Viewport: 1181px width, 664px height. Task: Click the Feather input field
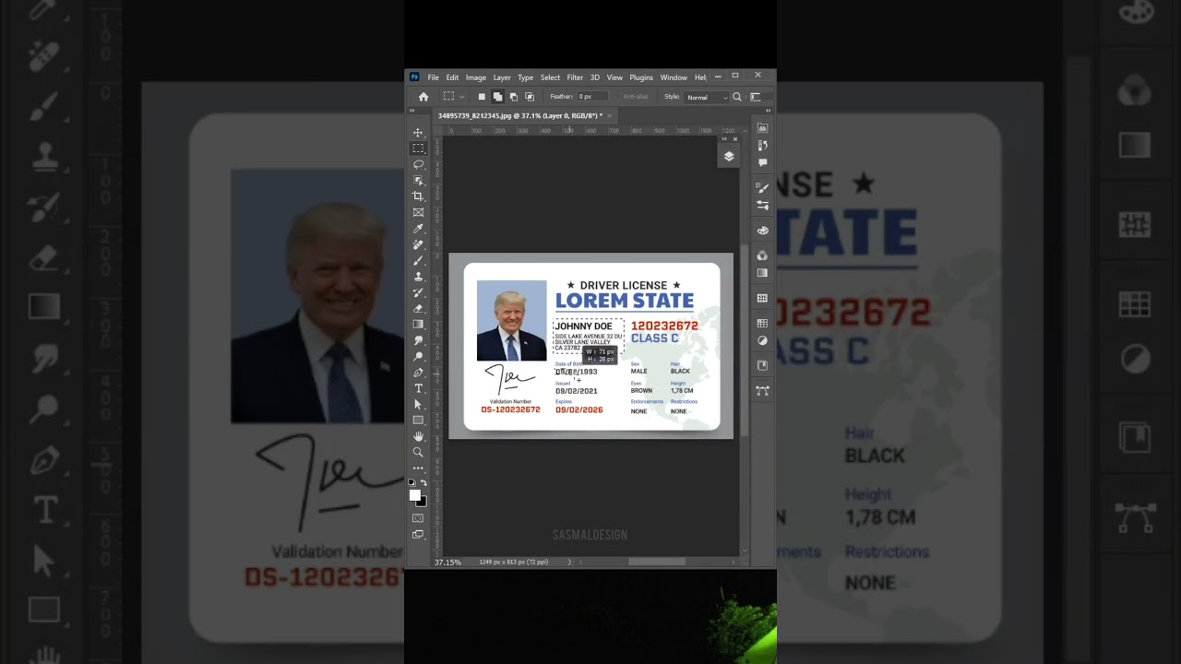(591, 97)
